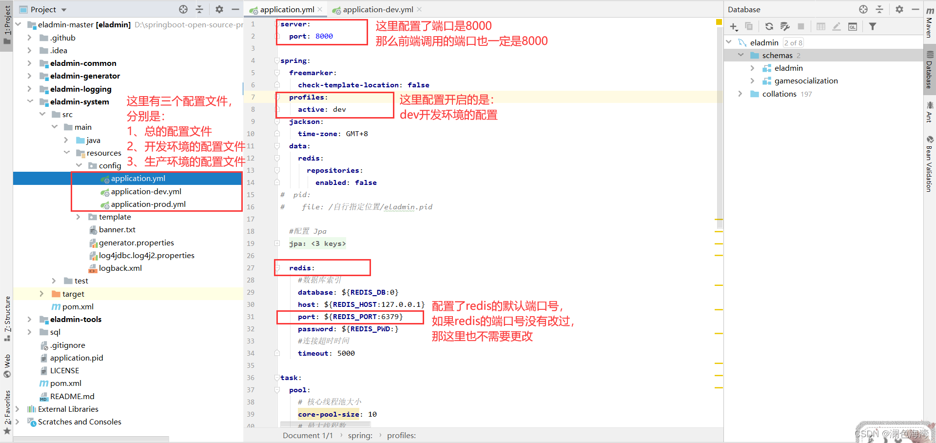Expand the .github folder
This screenshot has width=936, height=443.
pyautogui.click(x=29, y=38)
